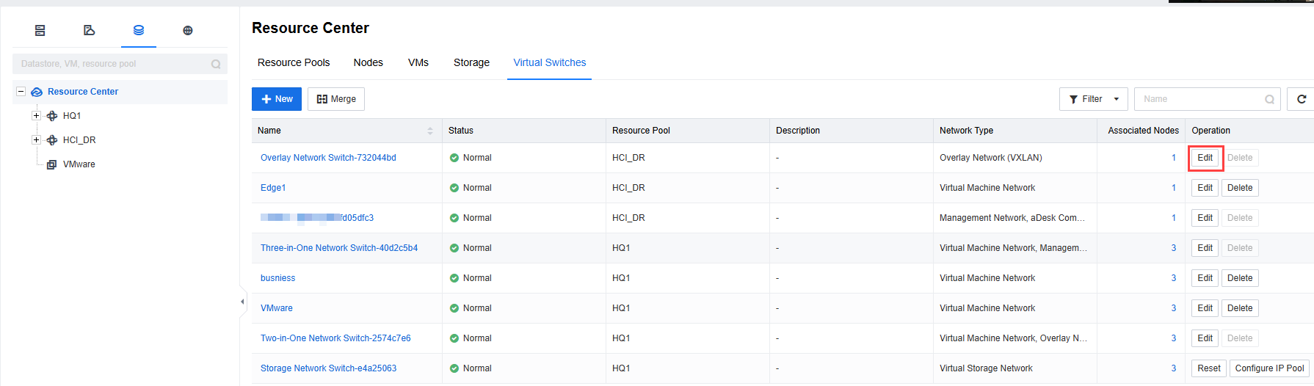Viewport: 1314px width, 386px height.
Task: Delete the busniess switch
Action: click(1240, 278)
